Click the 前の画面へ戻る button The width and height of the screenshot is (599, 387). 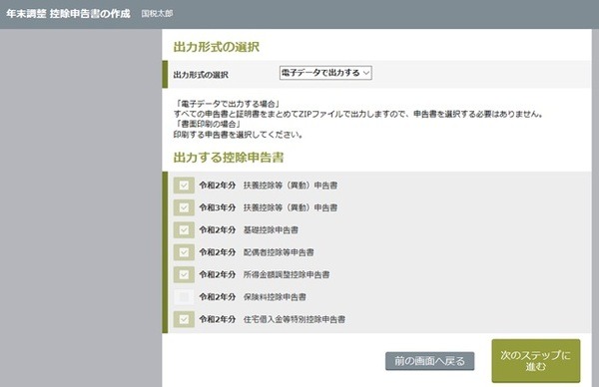tap(429, 361)
